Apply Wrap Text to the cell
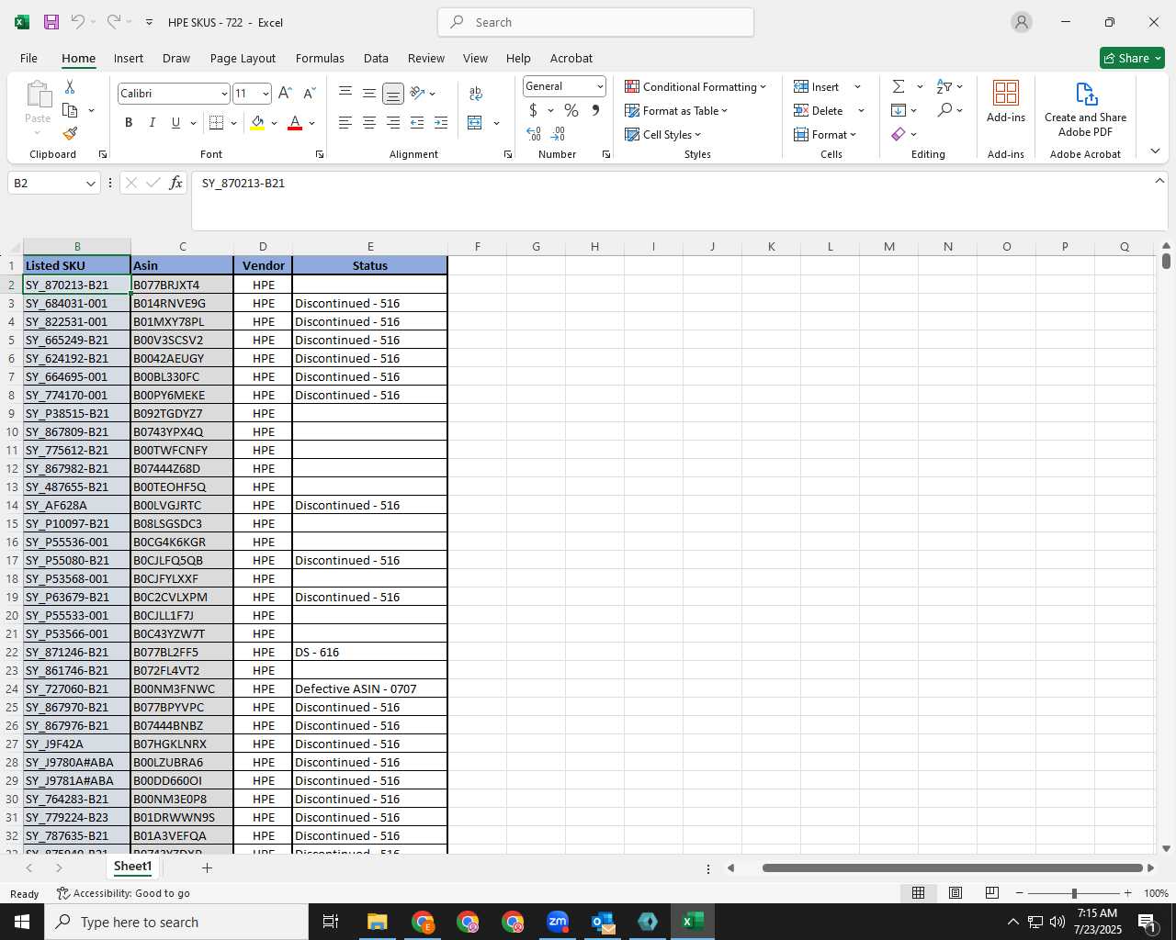The width and height of the screenshot is (1176, 940). 476,93
